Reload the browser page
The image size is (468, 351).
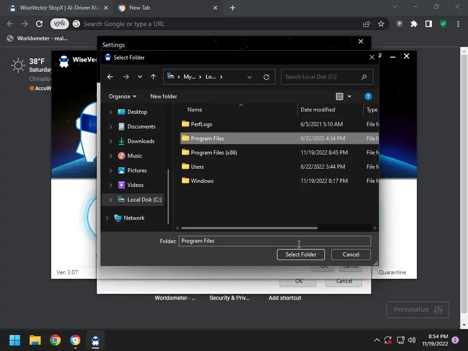tap(39, 24)
